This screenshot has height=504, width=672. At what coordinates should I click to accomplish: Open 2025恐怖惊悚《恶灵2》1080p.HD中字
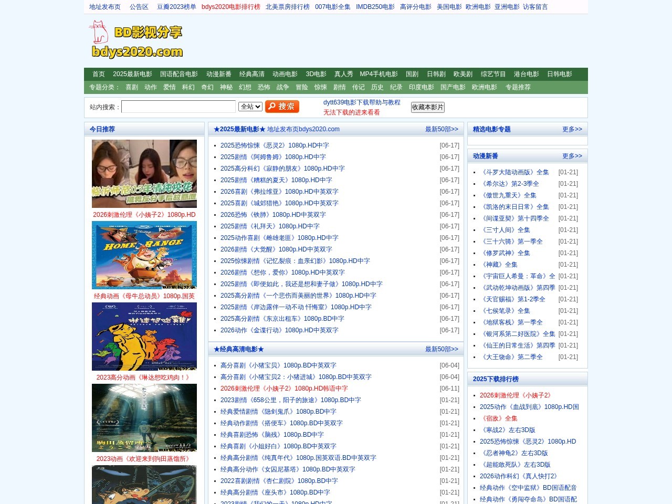[x=275, y=145]
